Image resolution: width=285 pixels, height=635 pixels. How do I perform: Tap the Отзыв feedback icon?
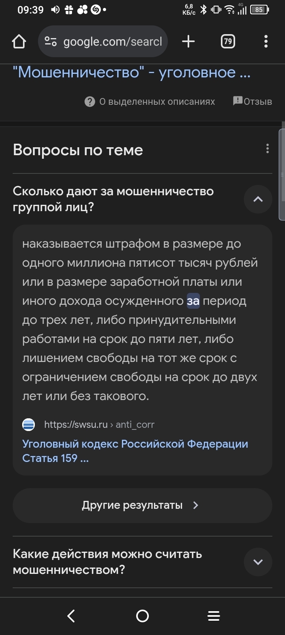[x=237, y=101]
